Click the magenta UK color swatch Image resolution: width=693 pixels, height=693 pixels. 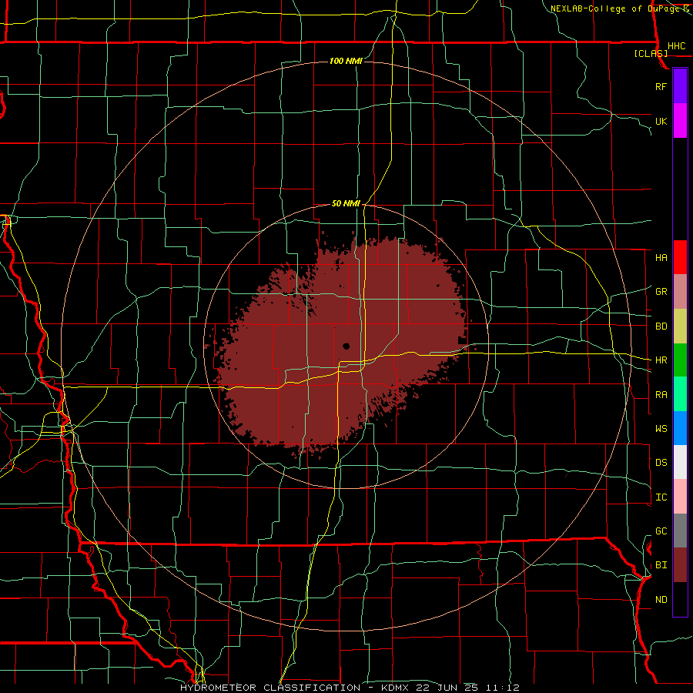pos(680,121)
